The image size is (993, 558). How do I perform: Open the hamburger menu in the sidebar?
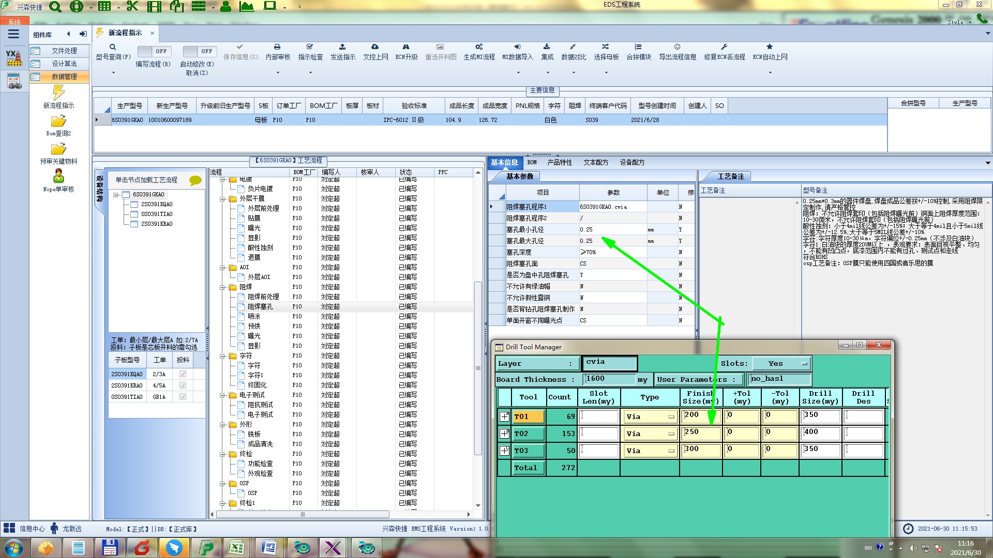pyautogui.click(x=13, y=34)
